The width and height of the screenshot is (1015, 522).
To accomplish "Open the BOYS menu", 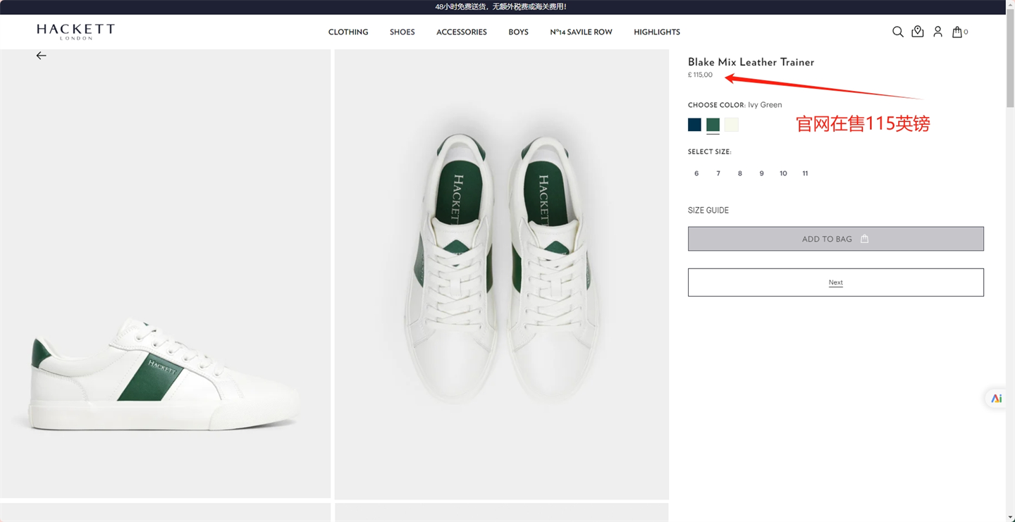I will click(x=518, y=32).
